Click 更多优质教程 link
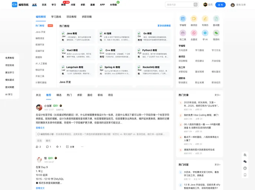 point(164,26)
